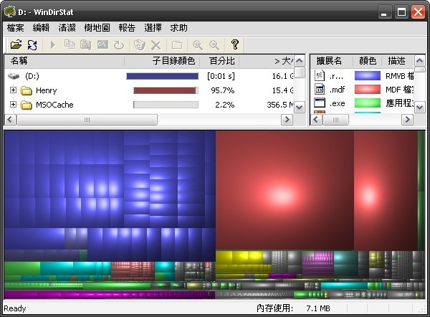
Task: Click the Henry folder icon
Action: tap(27, 90)
